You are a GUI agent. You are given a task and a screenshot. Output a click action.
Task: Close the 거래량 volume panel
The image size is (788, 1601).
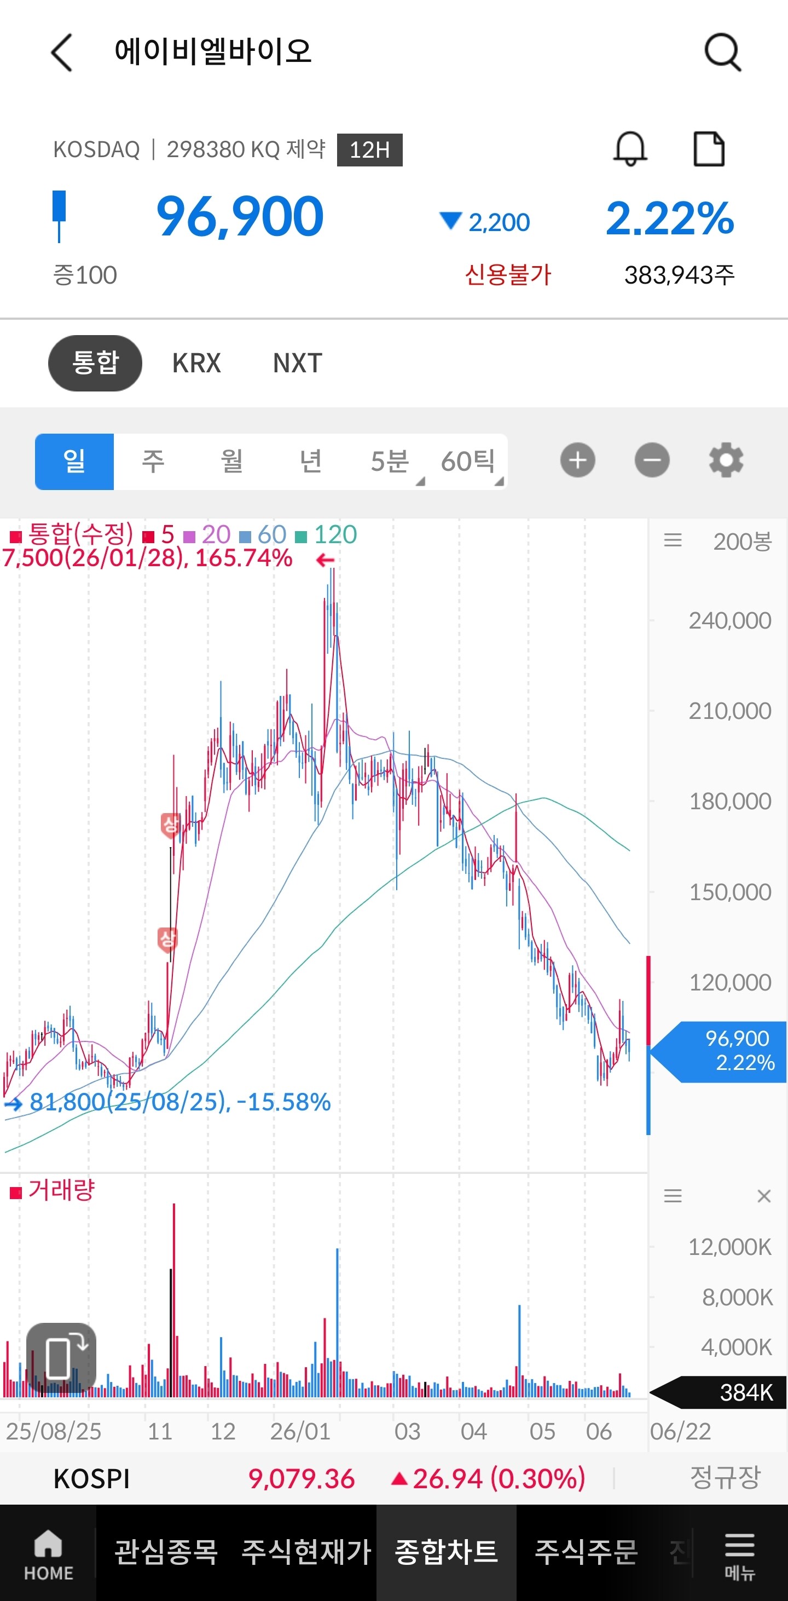coord(764,1196)
